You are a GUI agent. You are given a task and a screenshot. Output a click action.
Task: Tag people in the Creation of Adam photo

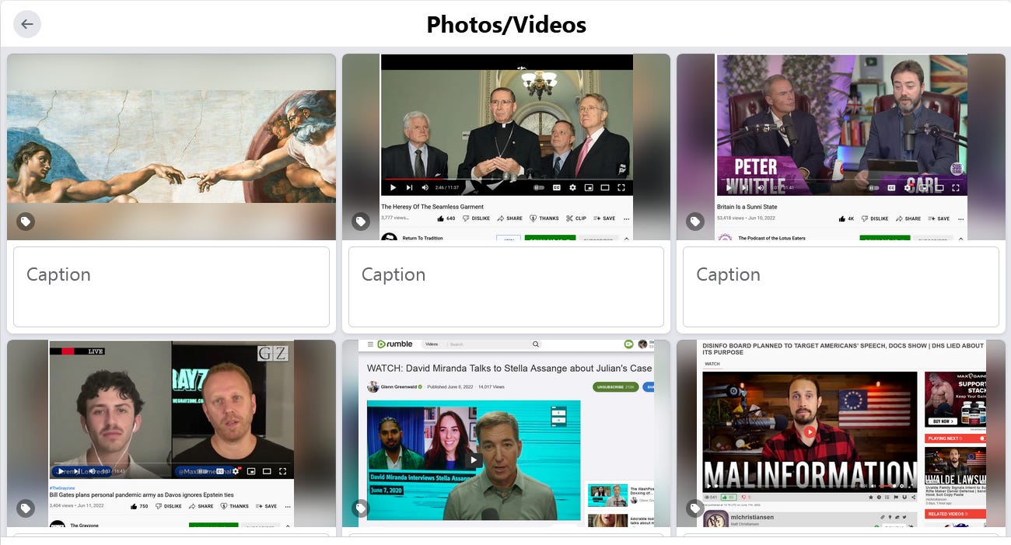(x=26, y=222)
